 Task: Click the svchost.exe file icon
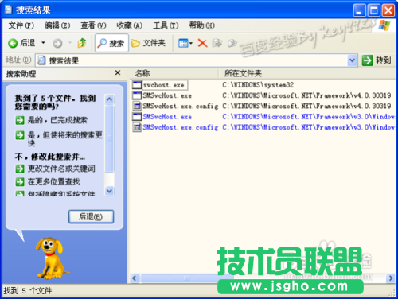pos(137,85)
